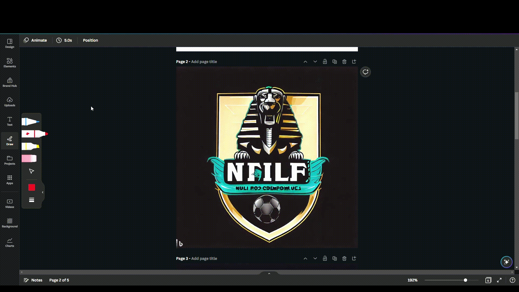Select the blue pen drawing tool
This screenshot has height=292, width=519.
(30, 122)
